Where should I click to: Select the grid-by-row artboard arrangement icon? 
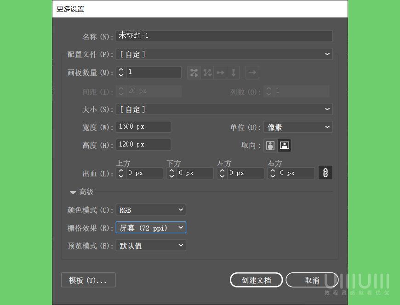pyautogui.click(x=194, y=72)
